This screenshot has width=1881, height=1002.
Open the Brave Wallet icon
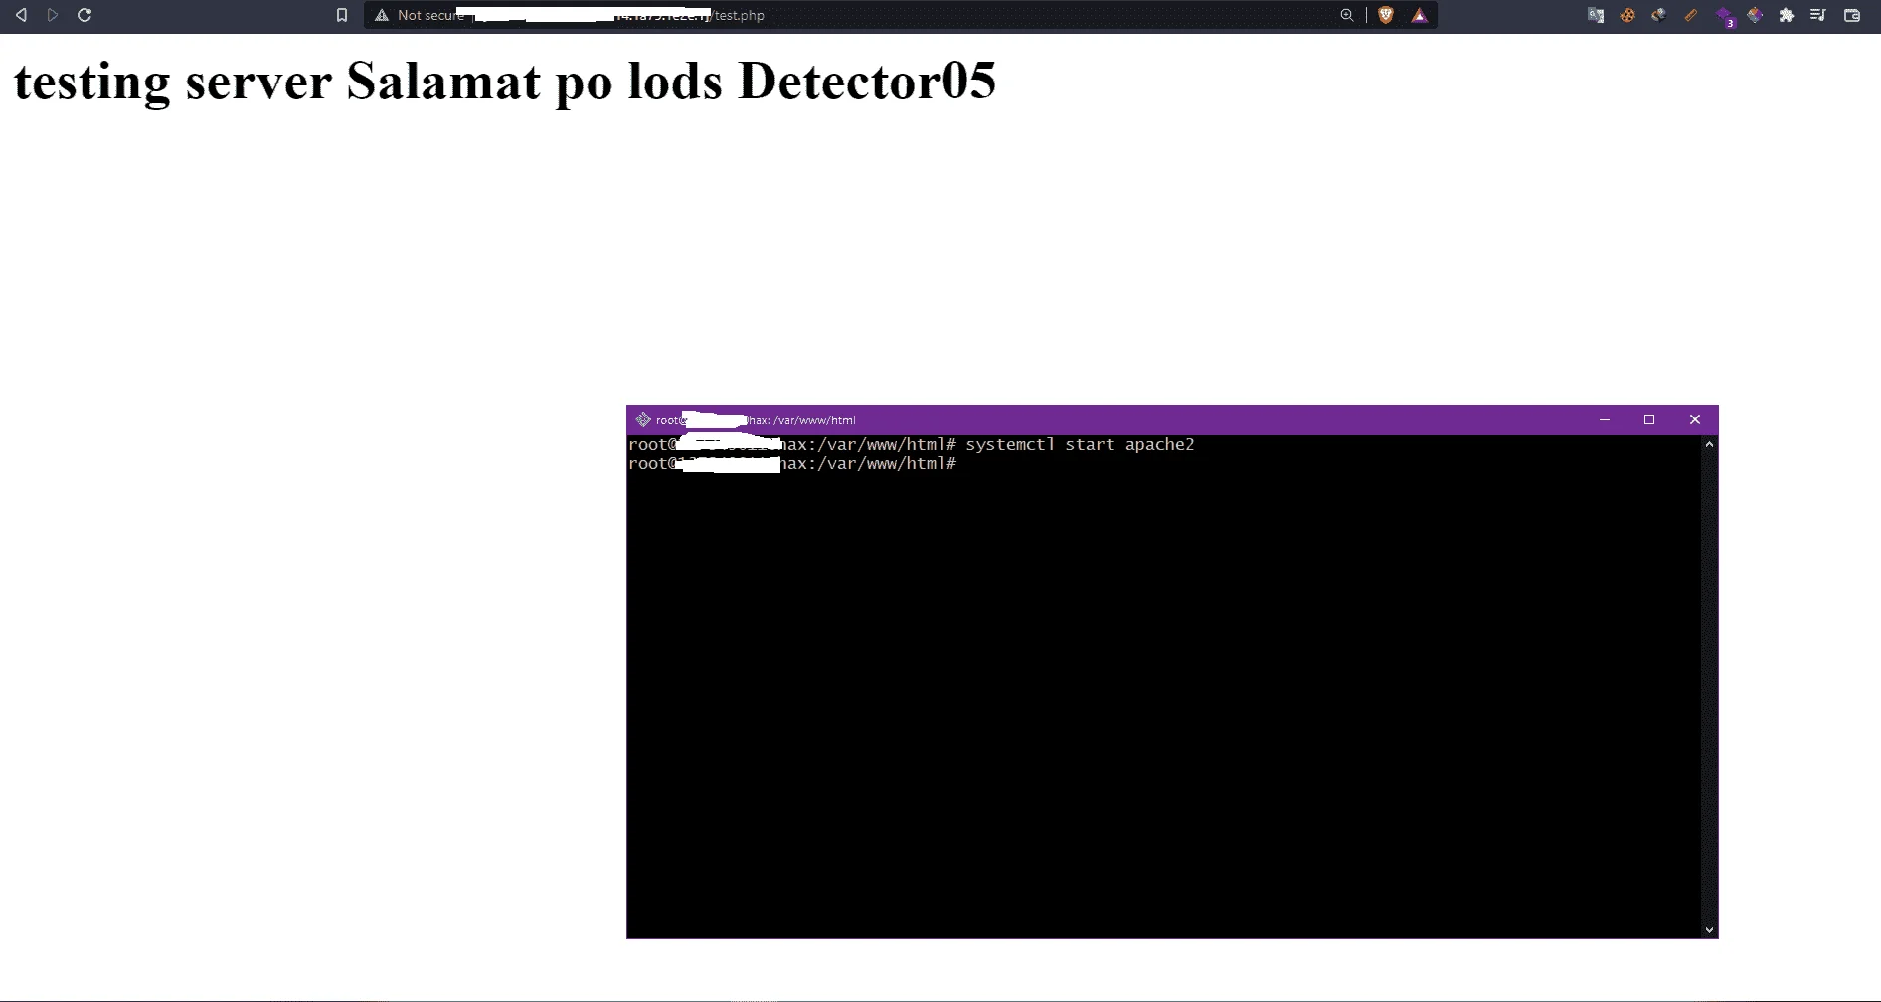[1852, 15]
